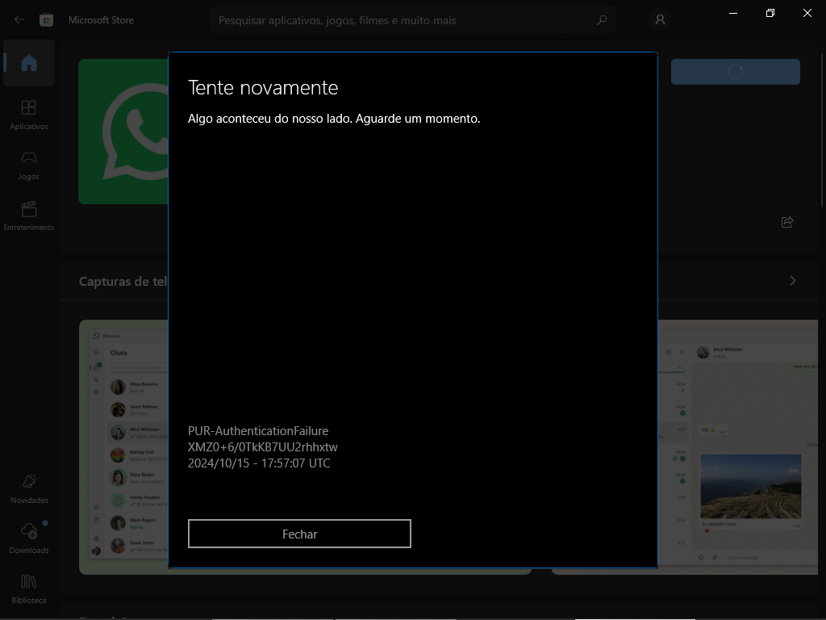Click the XMZ0+6/0TkKB7UU2rhhxtw correlation ID text
This screenshot has width=826, height=620.
point(263,447)
